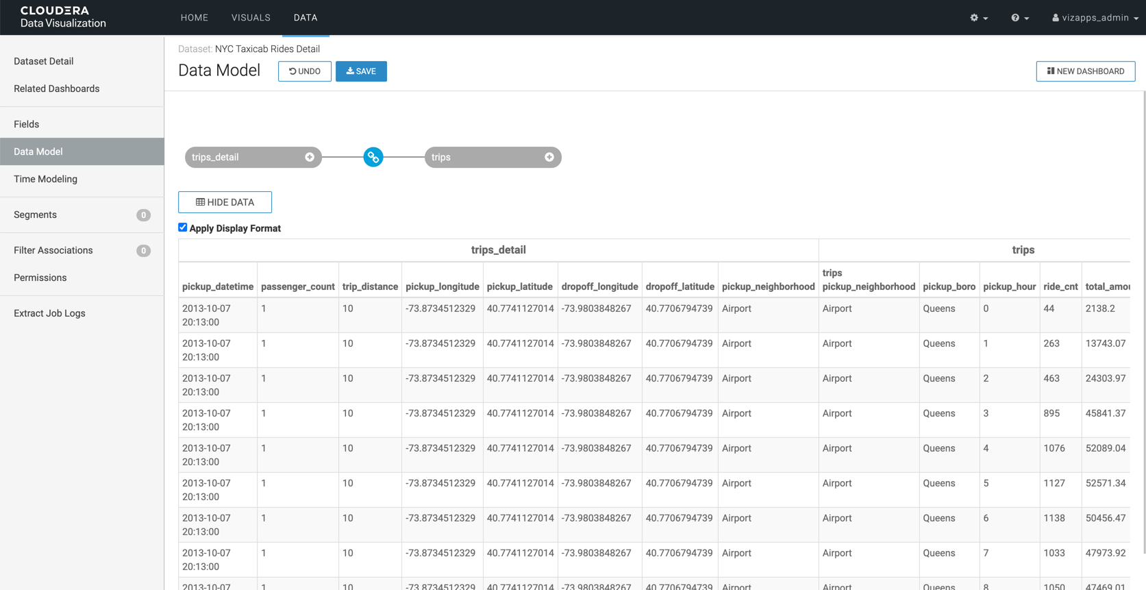This screenshot has width=1146, height=590.
Task: Click plus icon on trips_detail table node
Action: [310, 157]
